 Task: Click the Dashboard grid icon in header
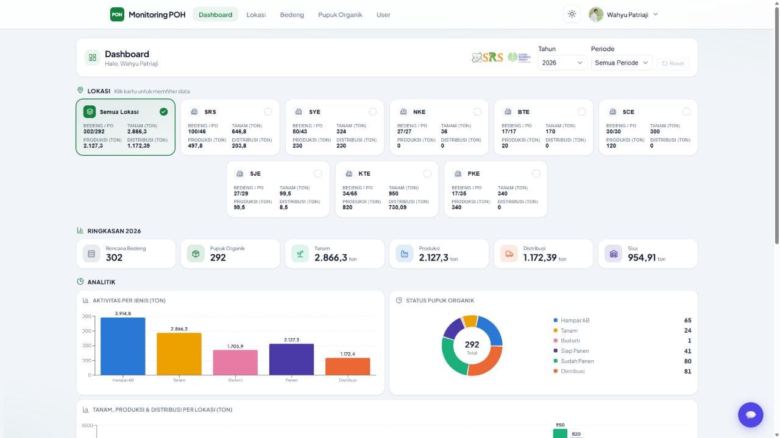point(93,58)
